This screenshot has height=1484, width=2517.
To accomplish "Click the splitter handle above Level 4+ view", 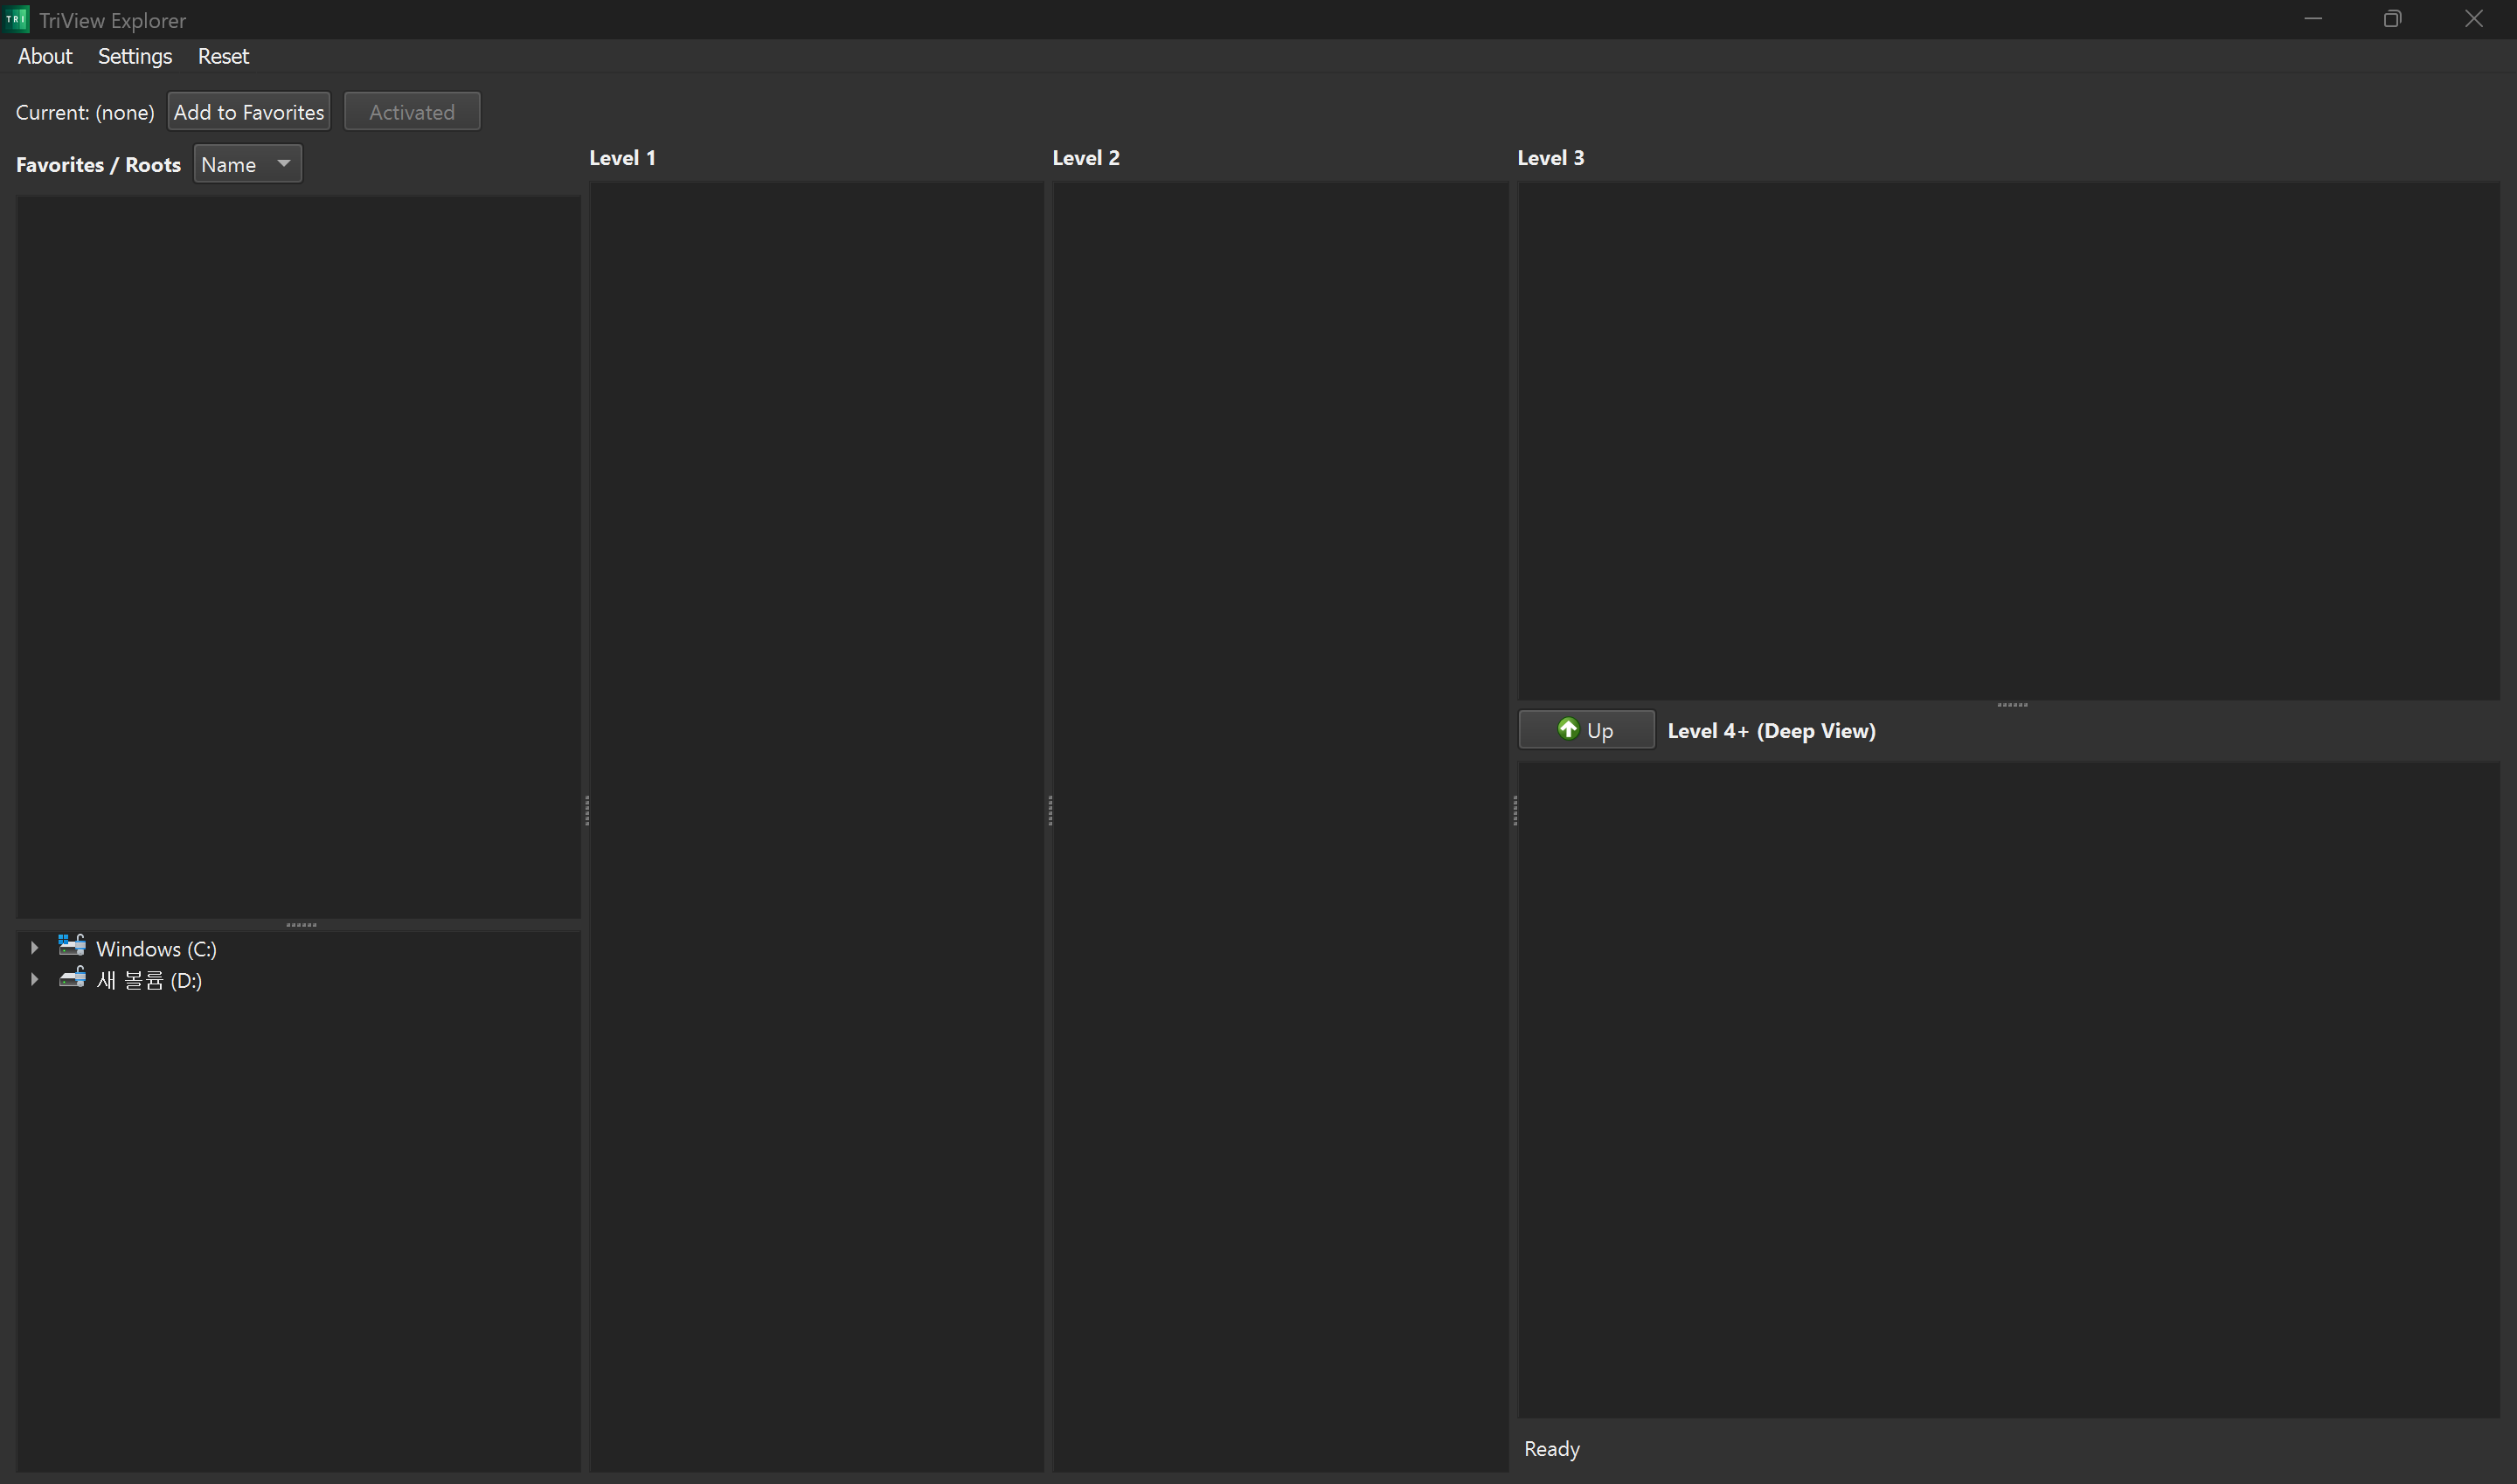I will [x=2011, y=704].
